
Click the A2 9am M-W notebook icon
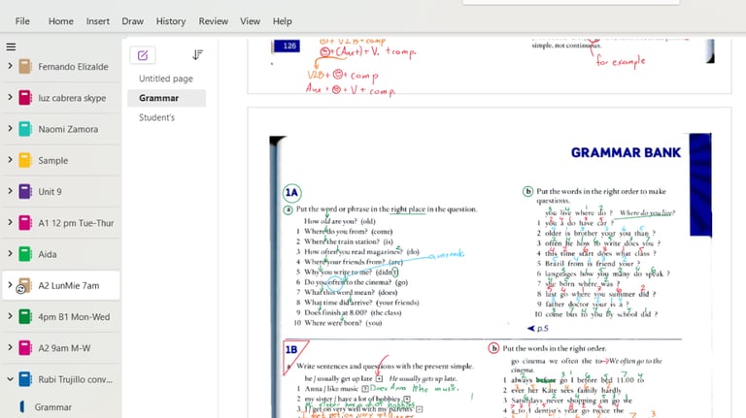25,348
